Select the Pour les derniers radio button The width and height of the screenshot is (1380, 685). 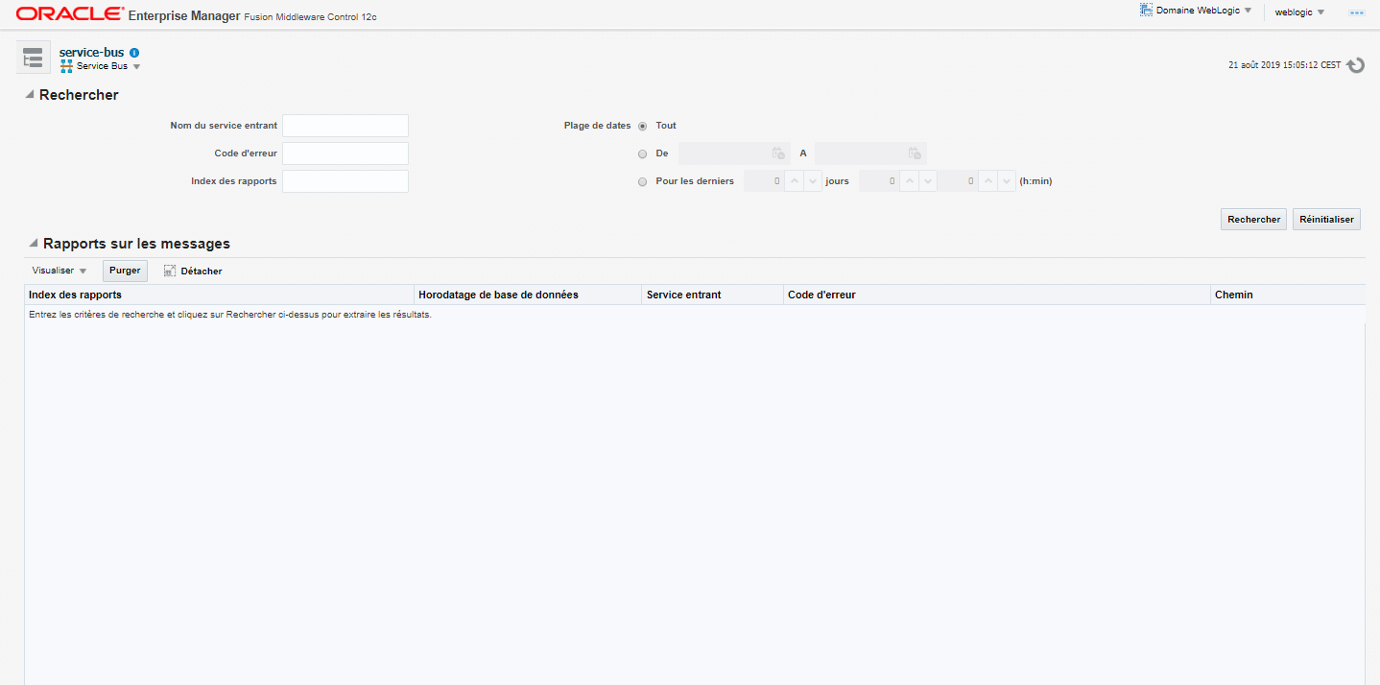coord(642,181)
